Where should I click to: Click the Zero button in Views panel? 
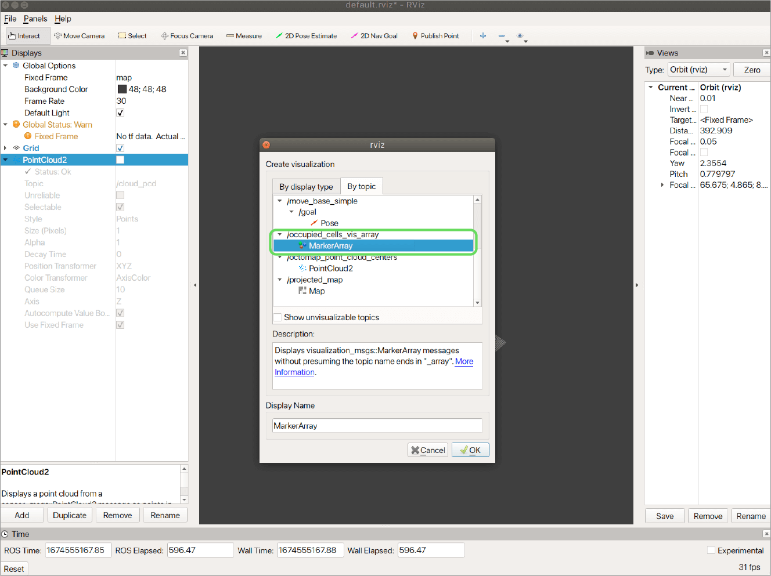coord(752,70)
